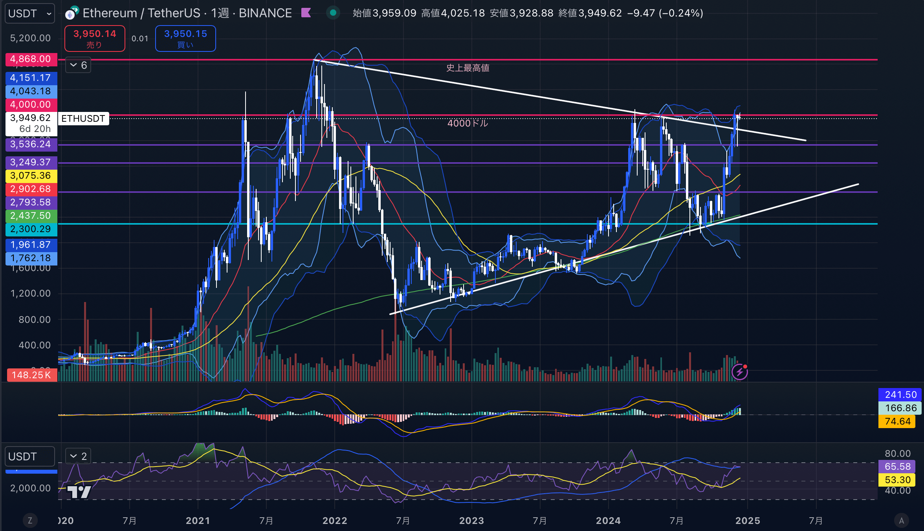Screen dimensions: 924x531
Task: Click the Z timezone button
Action: pos(30,521)
